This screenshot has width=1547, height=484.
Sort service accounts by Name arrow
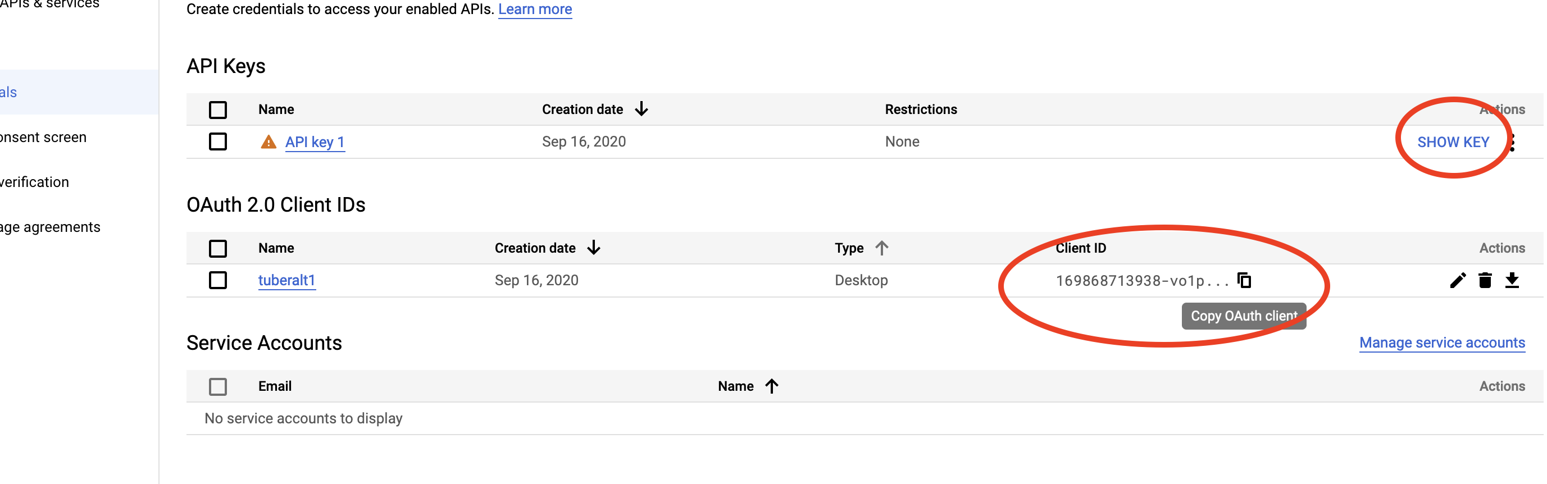pos(772,386)
